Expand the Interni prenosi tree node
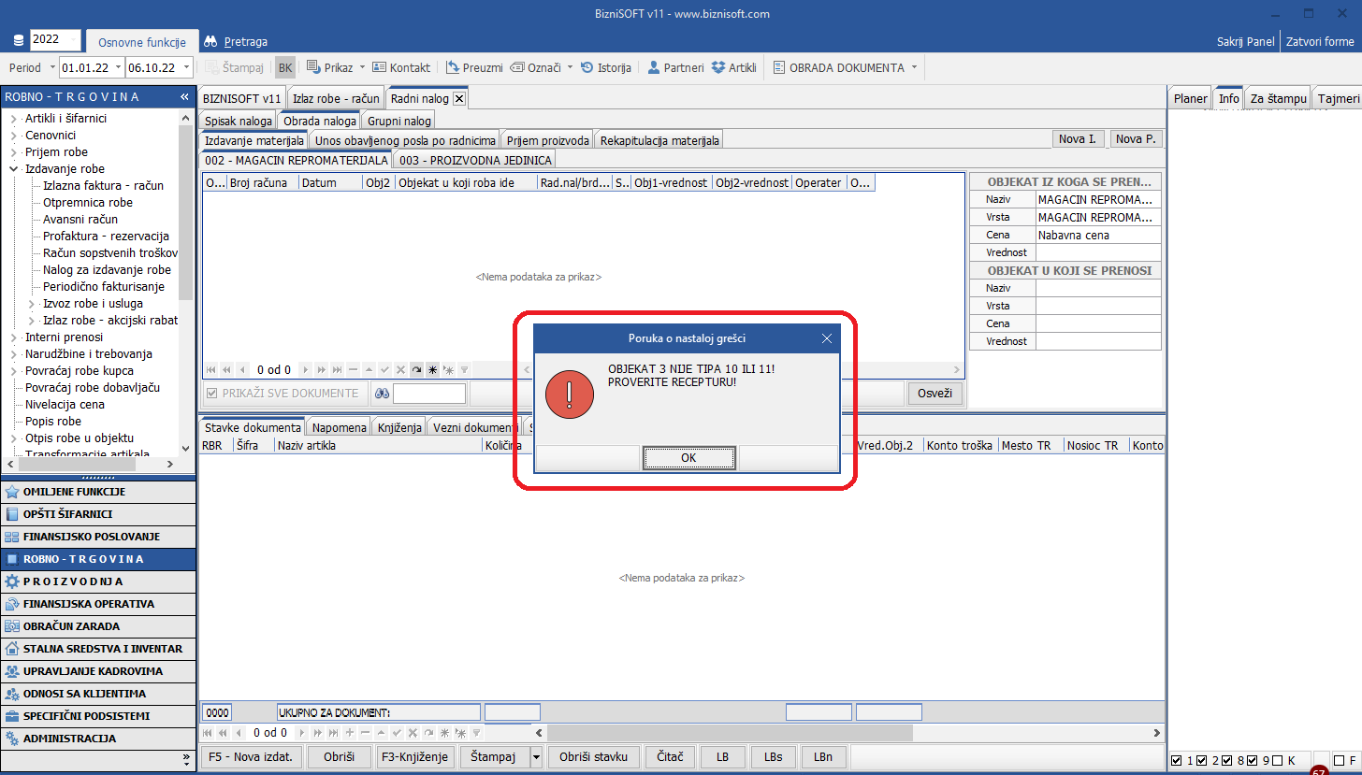Screen dimensions: 1362x775 pyautogui.click(x=13, y=337)
